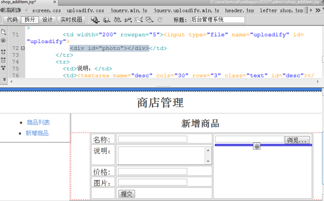The image size is (324, 201).
Task: Click the 标题 title input field
Action: pyautogui.click(x=218, y=20)
